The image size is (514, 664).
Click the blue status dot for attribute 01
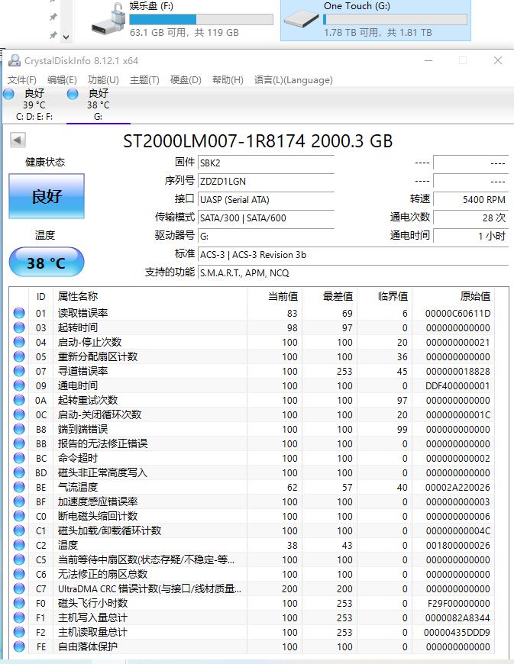(19, 313)
